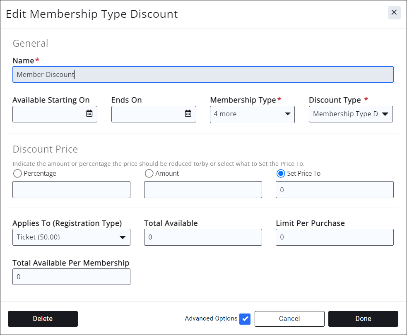Screen dimensions: 407x335
Task: Select the Amount radio button
Action: (149, 174)
